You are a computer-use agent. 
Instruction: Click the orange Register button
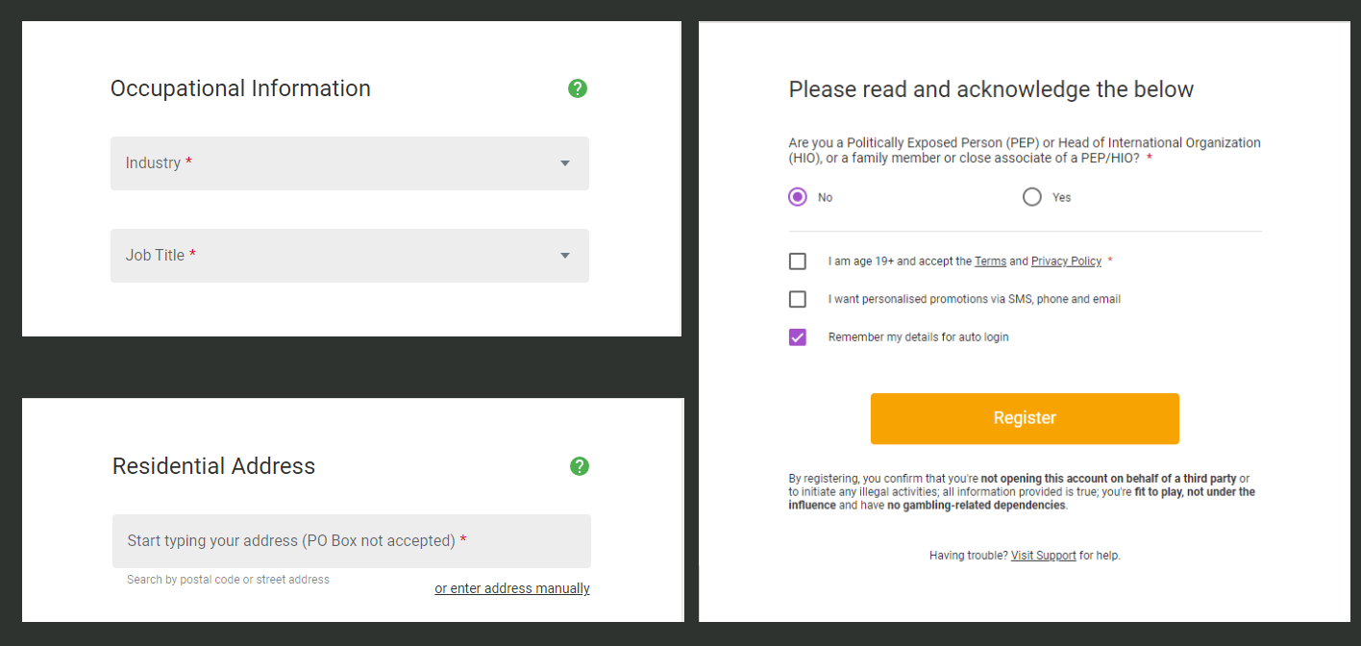[x=1025, y=418]
